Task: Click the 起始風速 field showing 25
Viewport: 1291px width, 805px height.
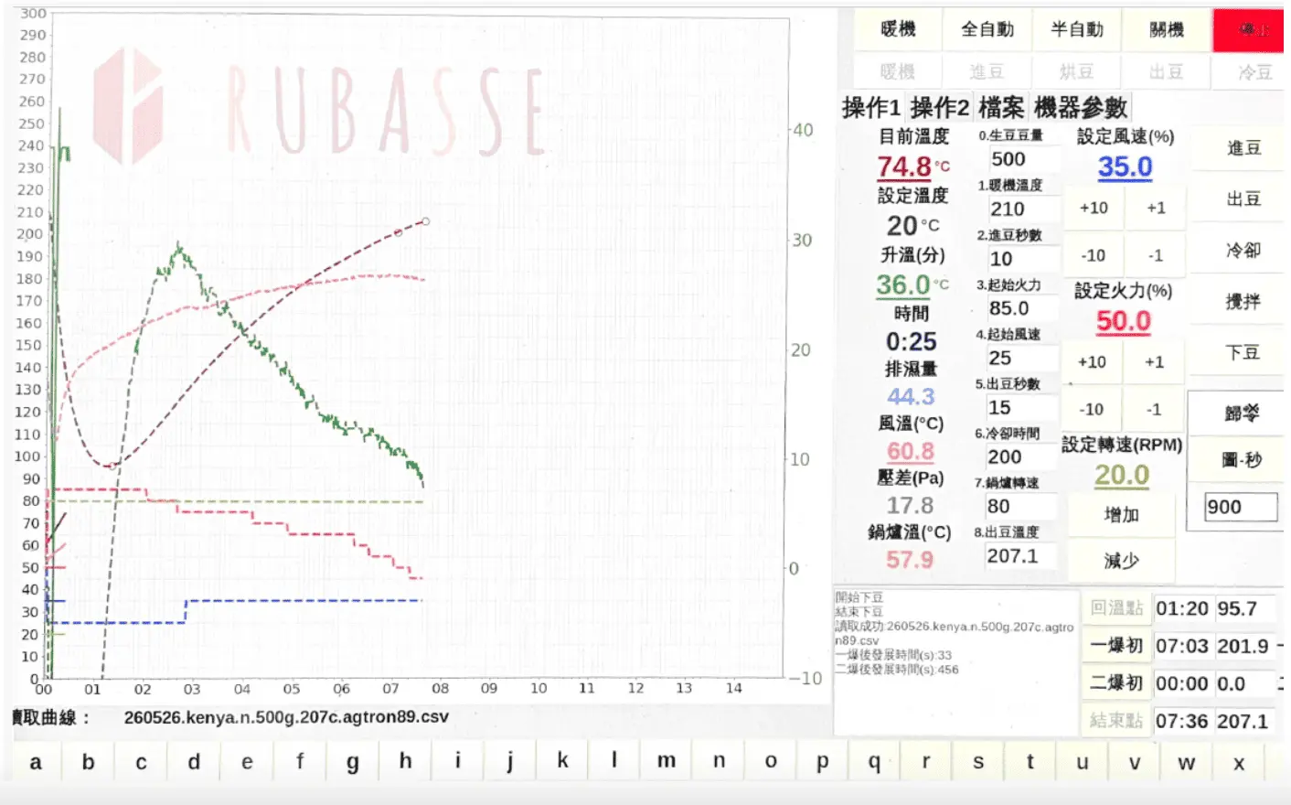Action: click(1021, 358)
